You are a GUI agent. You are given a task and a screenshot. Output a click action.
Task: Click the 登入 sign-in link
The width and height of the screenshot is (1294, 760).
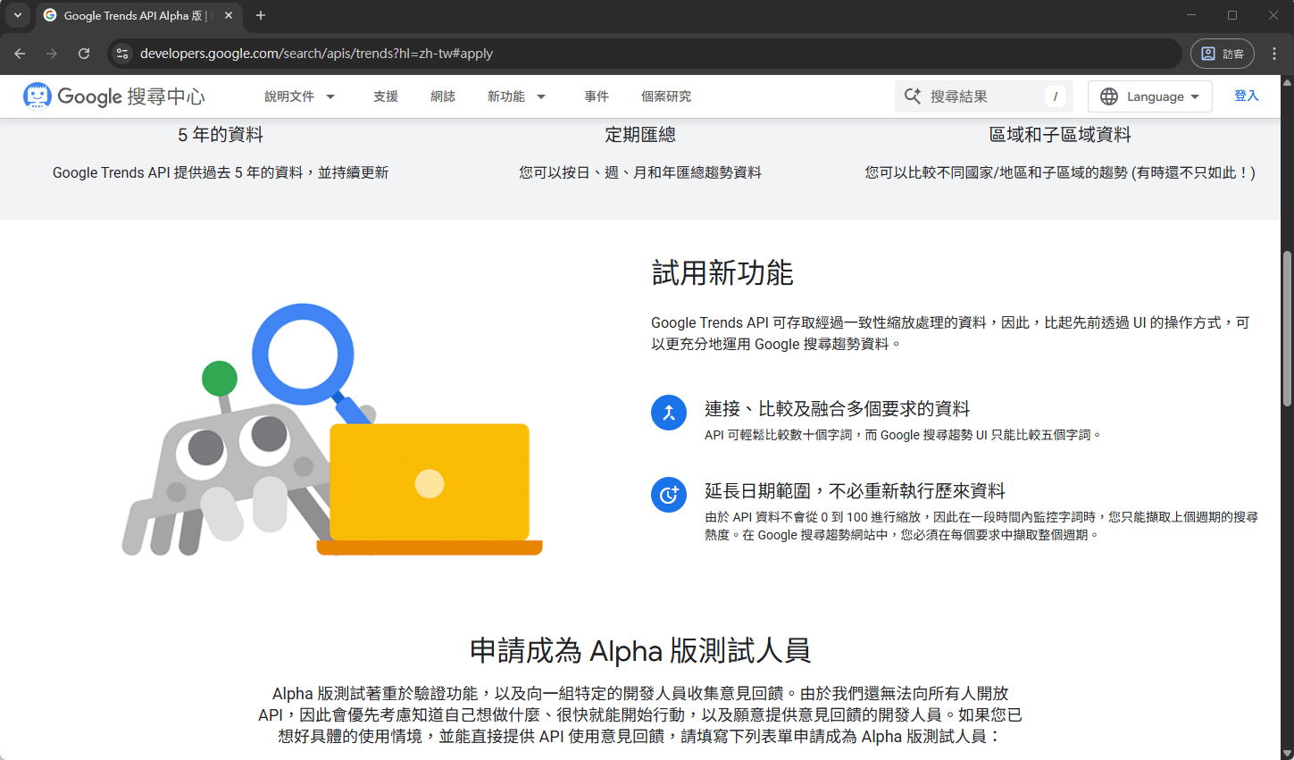[x=1246, y=96]
